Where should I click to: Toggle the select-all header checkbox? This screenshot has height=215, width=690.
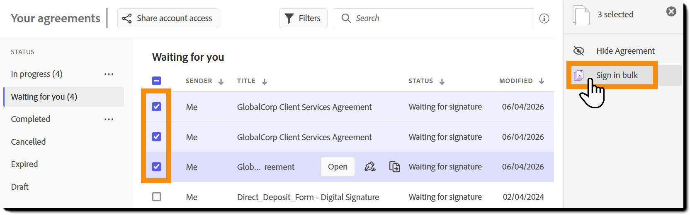tap(156, 81)
